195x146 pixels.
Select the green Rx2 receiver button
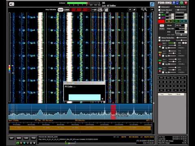point(176,21)
